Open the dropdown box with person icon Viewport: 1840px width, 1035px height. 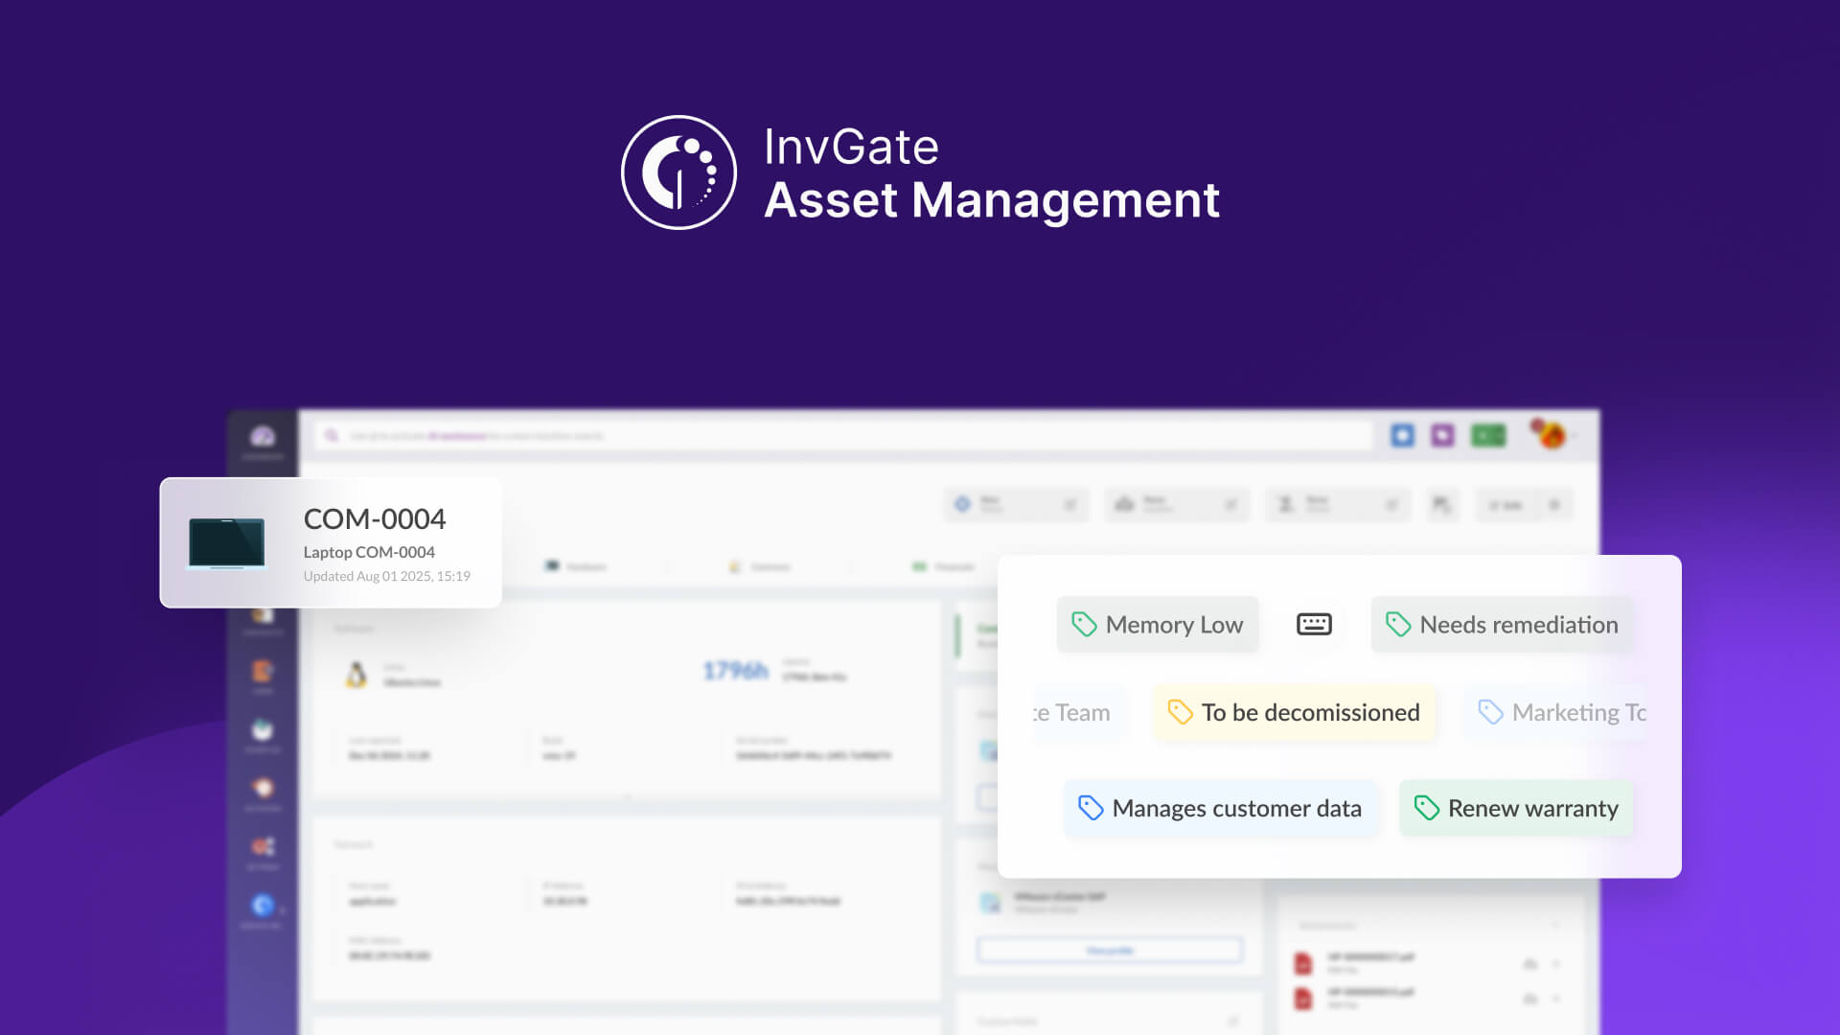(1339, 504)
